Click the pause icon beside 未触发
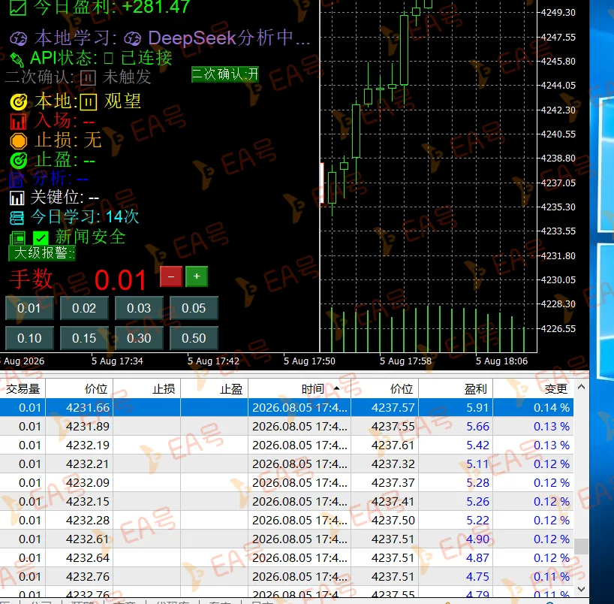Viewport: 614px width, 604px height. coord(88,78)
